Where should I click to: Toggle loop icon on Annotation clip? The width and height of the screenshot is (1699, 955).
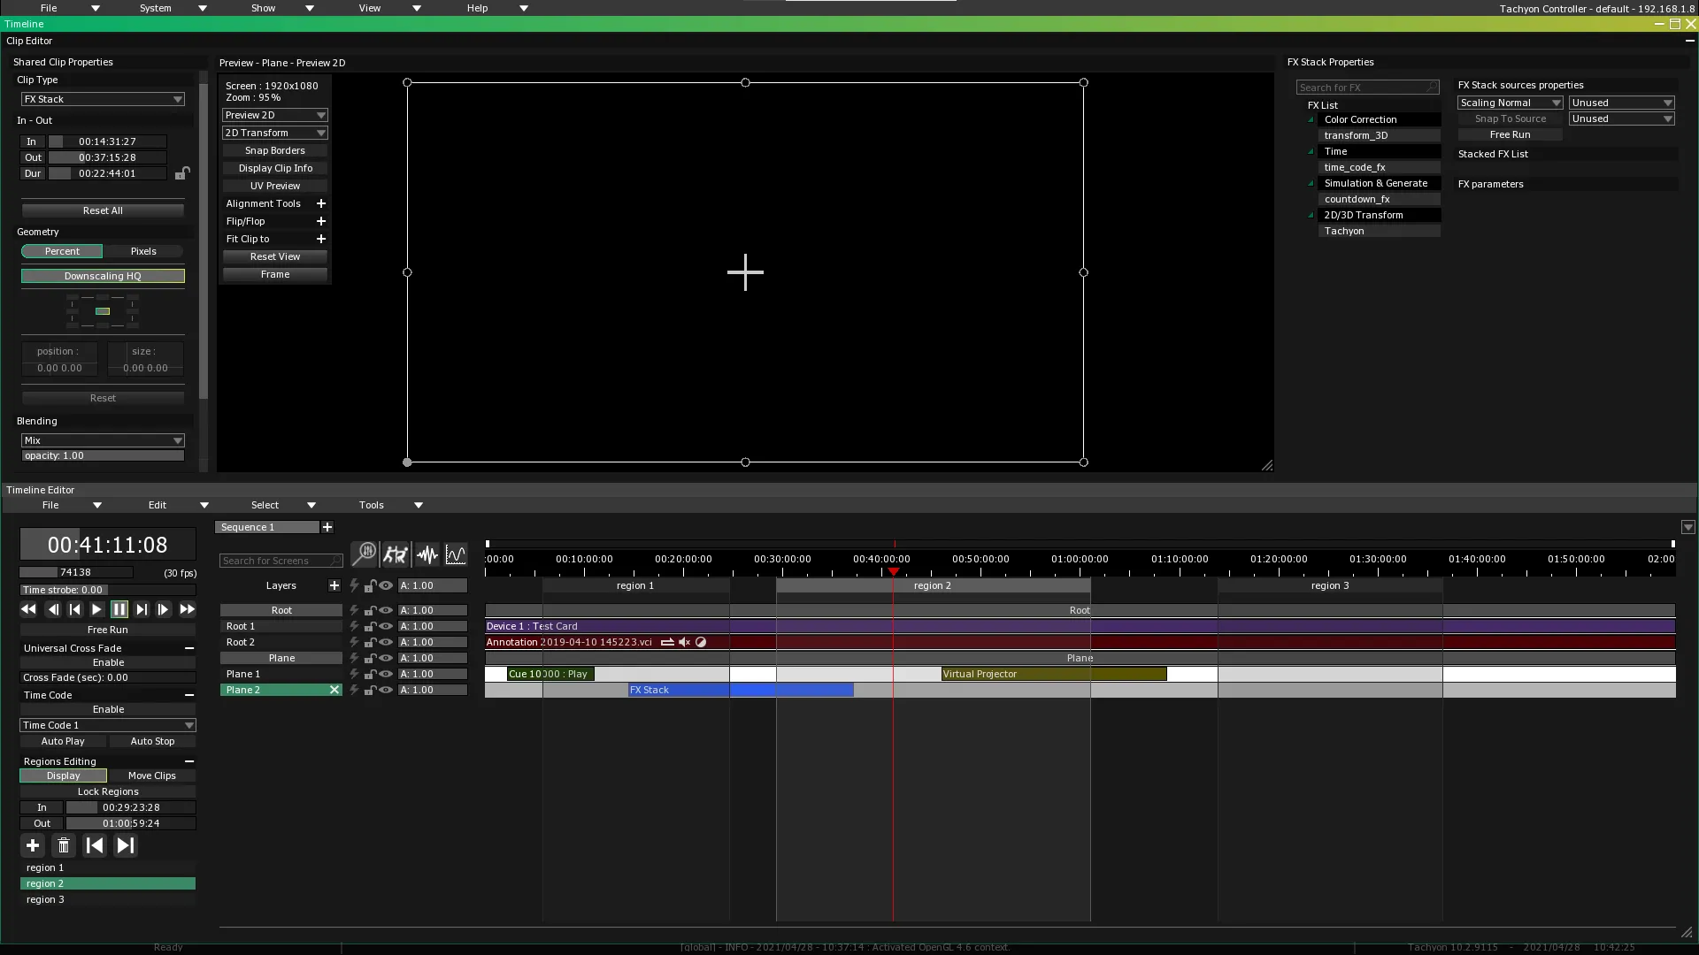[x=667, y=642]
